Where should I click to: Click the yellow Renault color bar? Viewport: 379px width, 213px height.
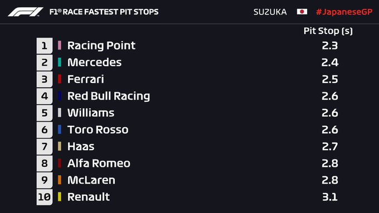pos(60,197)
